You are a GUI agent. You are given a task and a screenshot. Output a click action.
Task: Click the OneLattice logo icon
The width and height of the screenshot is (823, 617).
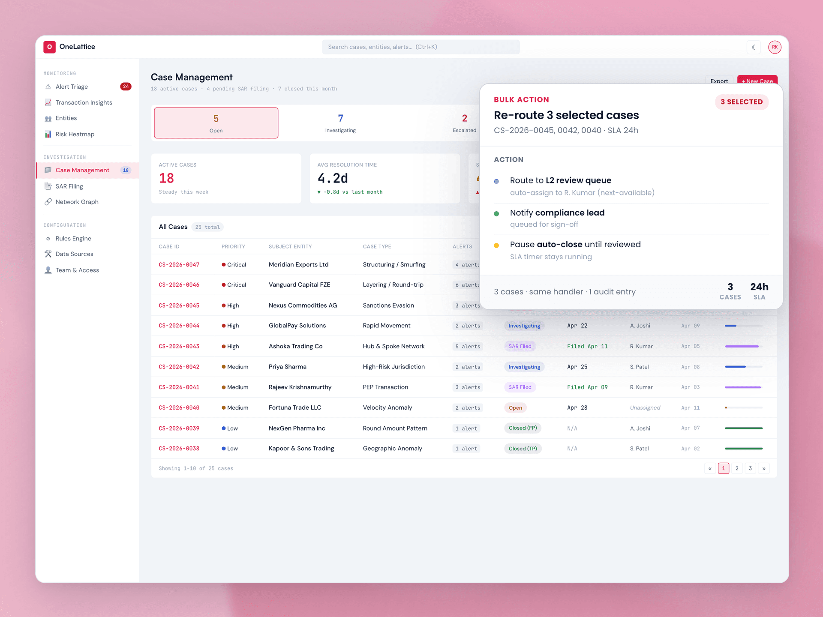click(x=49, y=47)
